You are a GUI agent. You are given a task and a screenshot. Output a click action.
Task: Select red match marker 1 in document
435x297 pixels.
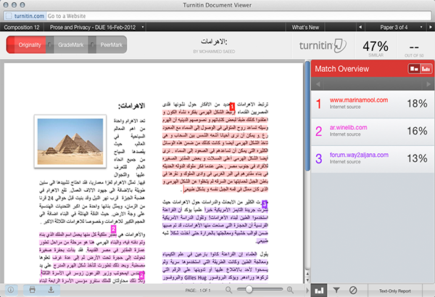coord(232,107)
